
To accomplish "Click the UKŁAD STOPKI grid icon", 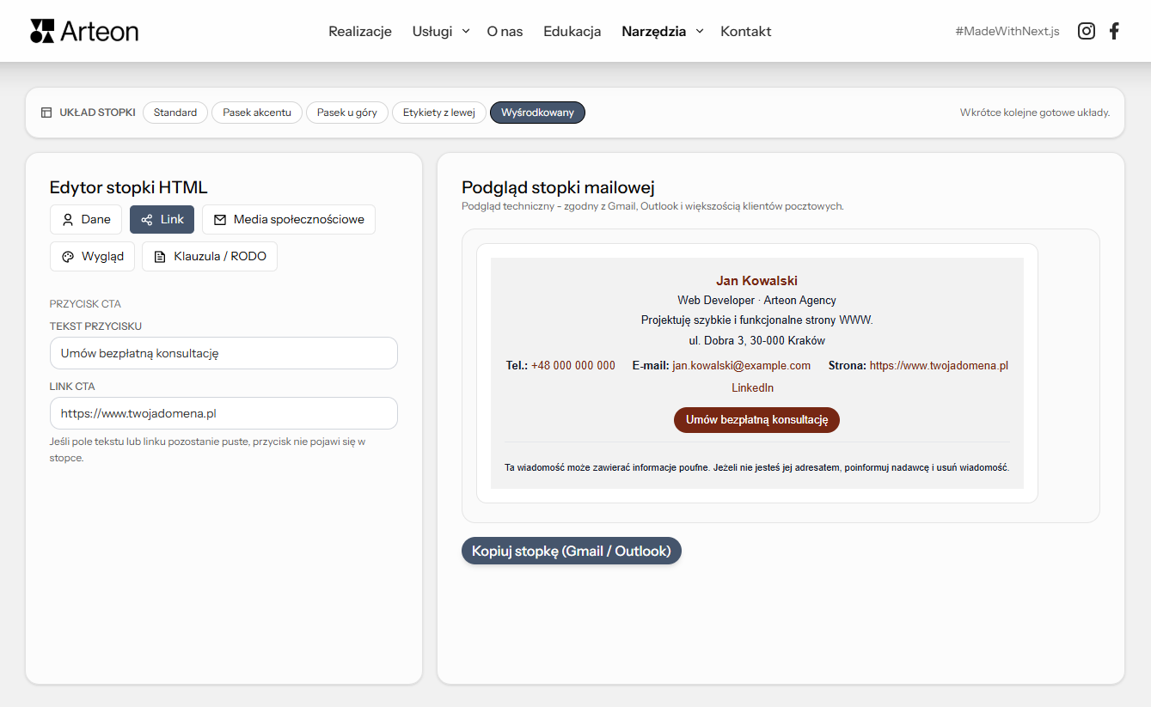I will (x=46, y=112).
